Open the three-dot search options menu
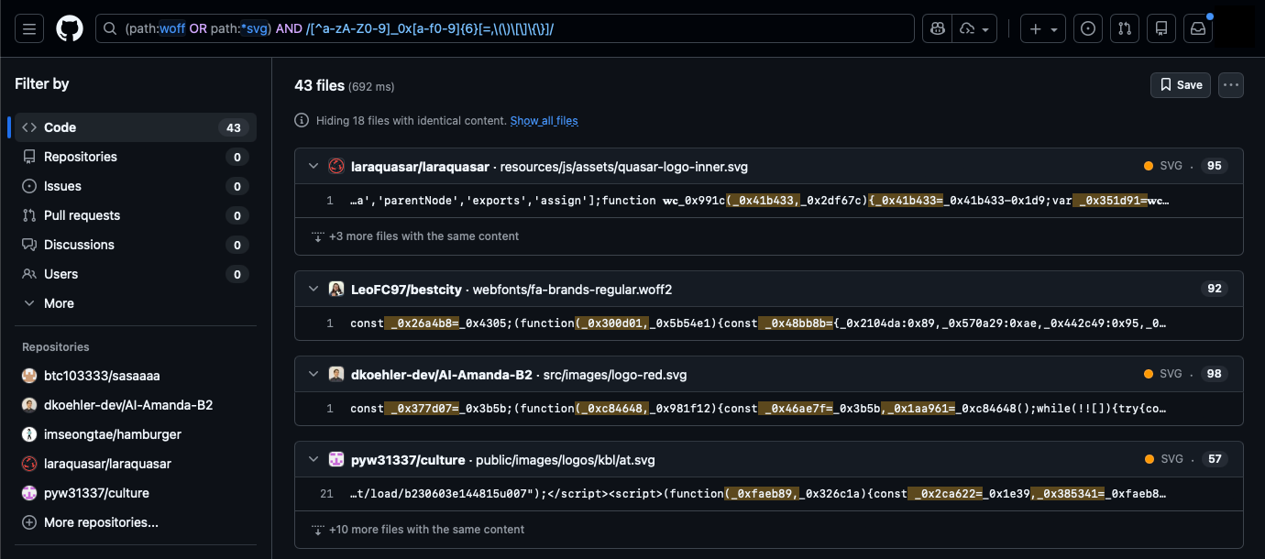The height and width of the screenshot is (559, 1265). pyautogui.click(x=1231, y=85)
